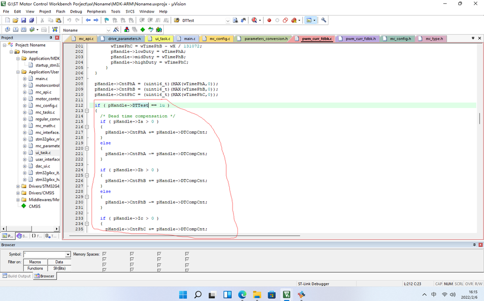Click inside the Symbol input field

(45, 254)
